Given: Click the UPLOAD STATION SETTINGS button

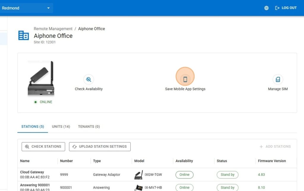Looking at the screenshot, I should [x=100, y=146].
